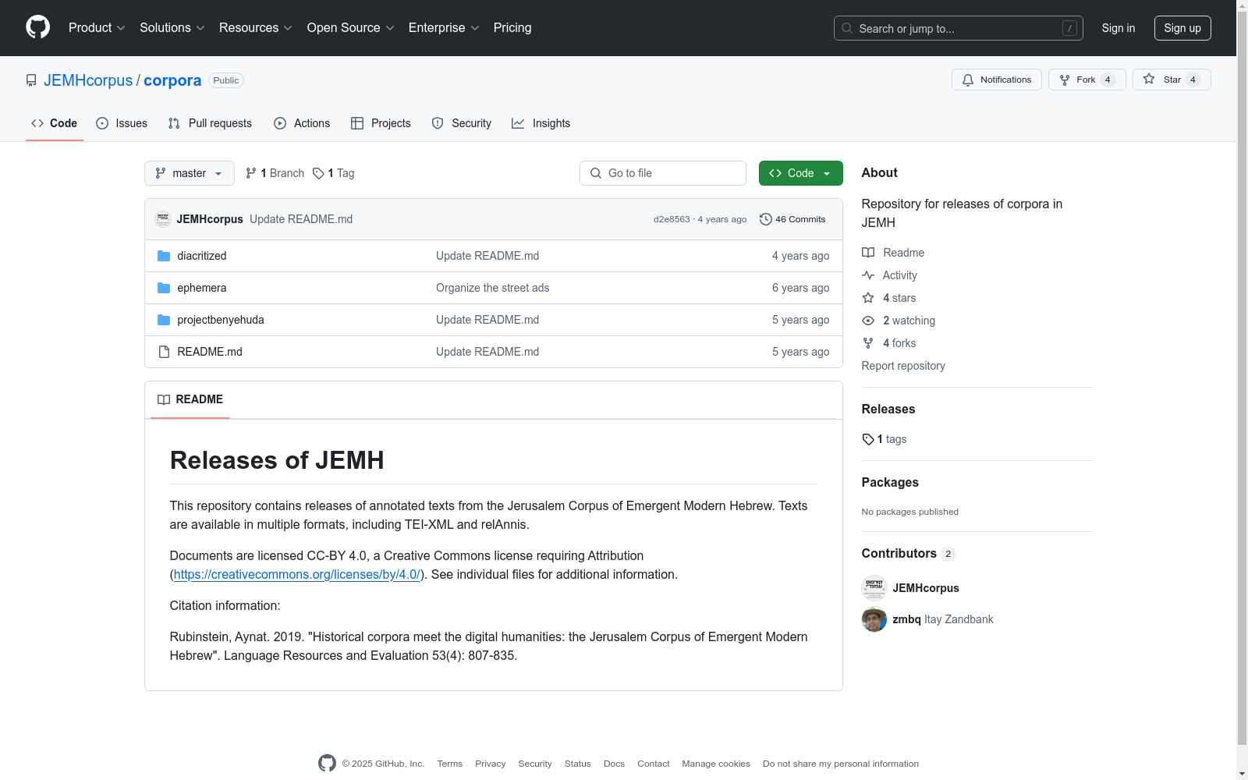1248x780 pixels.
Task: Open the Product dropdown menu
Action: click(97, 27)
